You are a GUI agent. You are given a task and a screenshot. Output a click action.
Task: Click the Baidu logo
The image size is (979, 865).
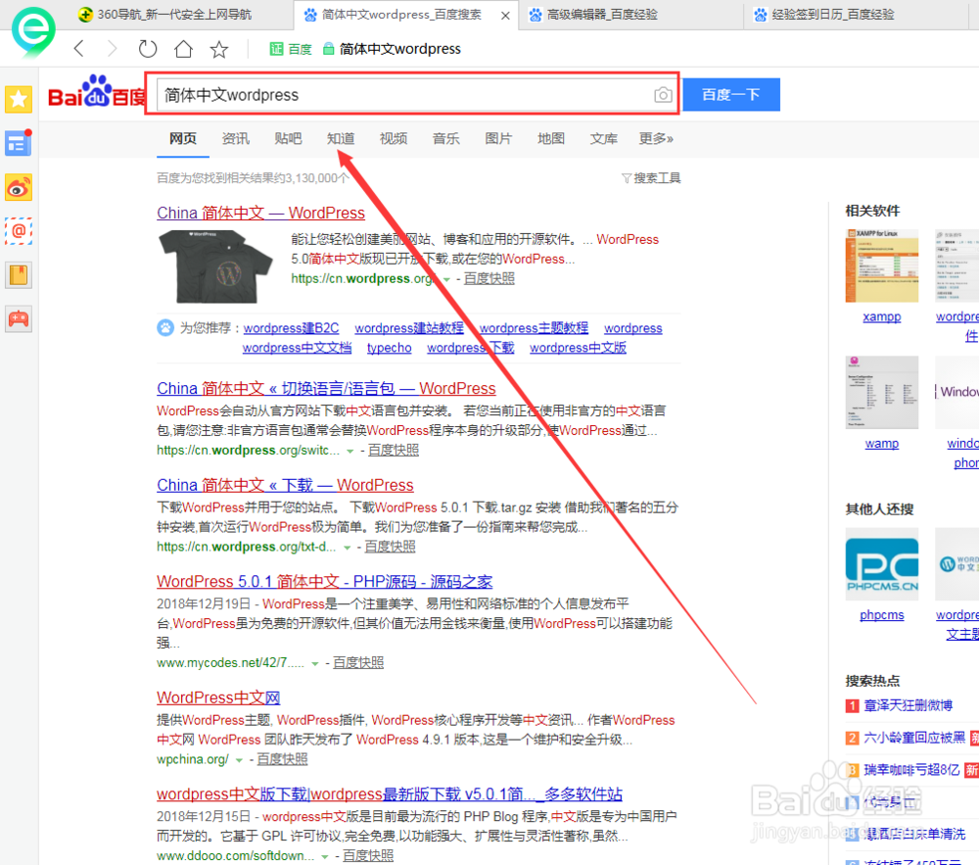point(96,92)
